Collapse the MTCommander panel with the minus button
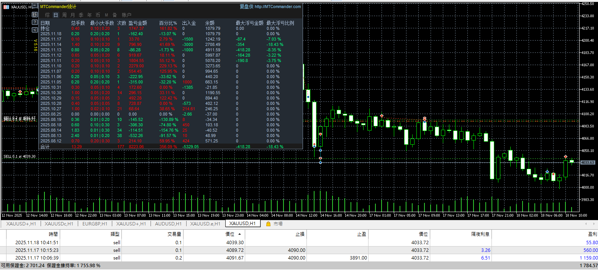The width and height of the screenshot is (598, 271). click(x=35, y=7)
